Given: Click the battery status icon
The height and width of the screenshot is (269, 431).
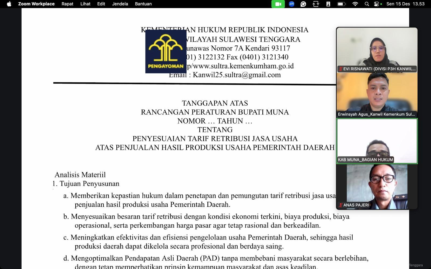Looking at the screenshot, I should [x=341, y=4].
